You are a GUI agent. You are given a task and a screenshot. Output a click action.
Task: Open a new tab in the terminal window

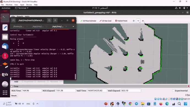pos(13,20)
